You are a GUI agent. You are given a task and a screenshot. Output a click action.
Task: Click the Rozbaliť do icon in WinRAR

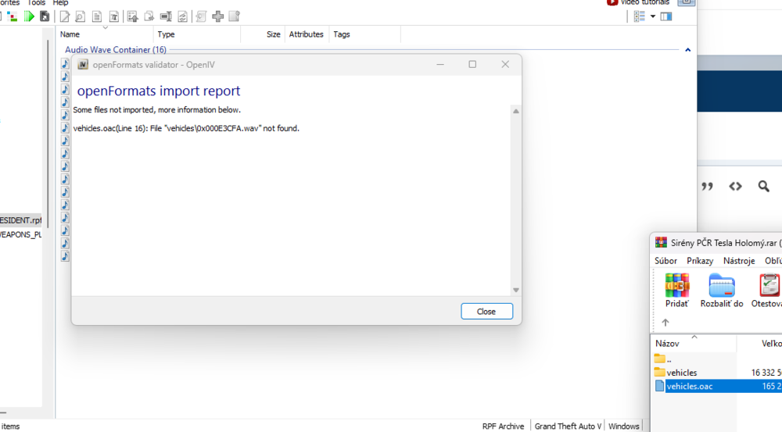pyautogui.click(x=722, y=291)
